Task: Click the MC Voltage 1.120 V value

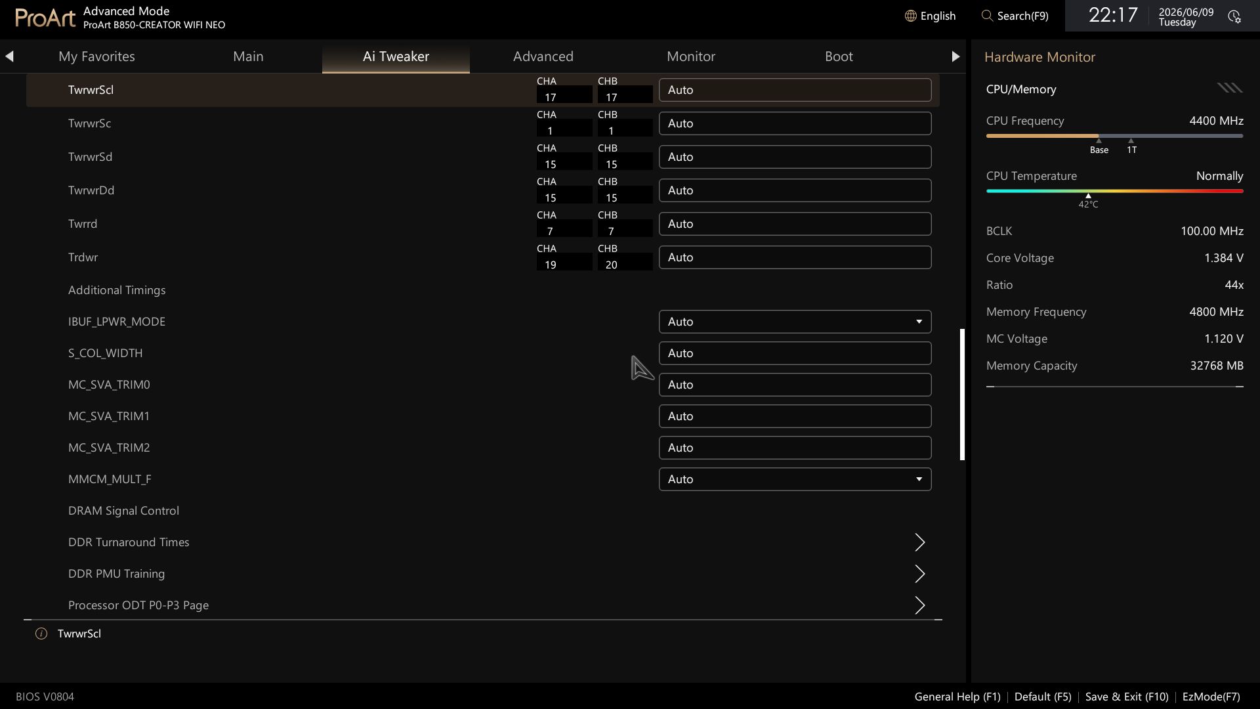Action: (x=1223, y=339)
